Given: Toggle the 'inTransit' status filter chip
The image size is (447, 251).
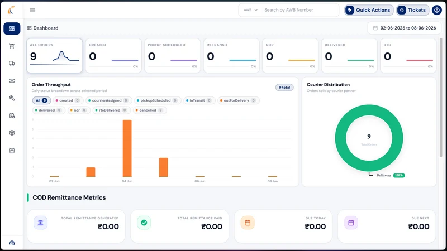Looking at the screenshot, I should [x=199, y=100].
